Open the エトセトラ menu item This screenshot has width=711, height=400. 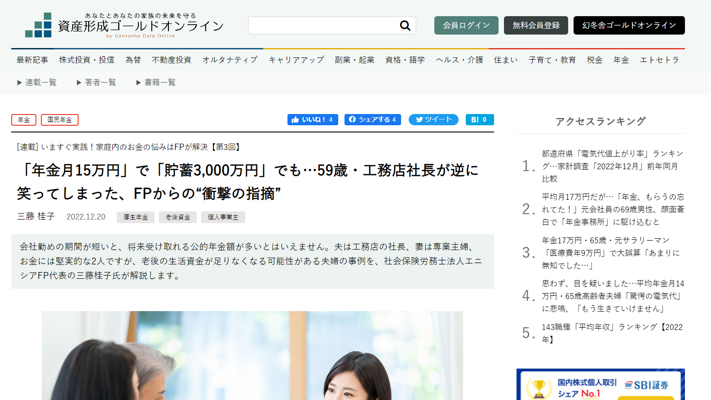(x=659, y=60)
